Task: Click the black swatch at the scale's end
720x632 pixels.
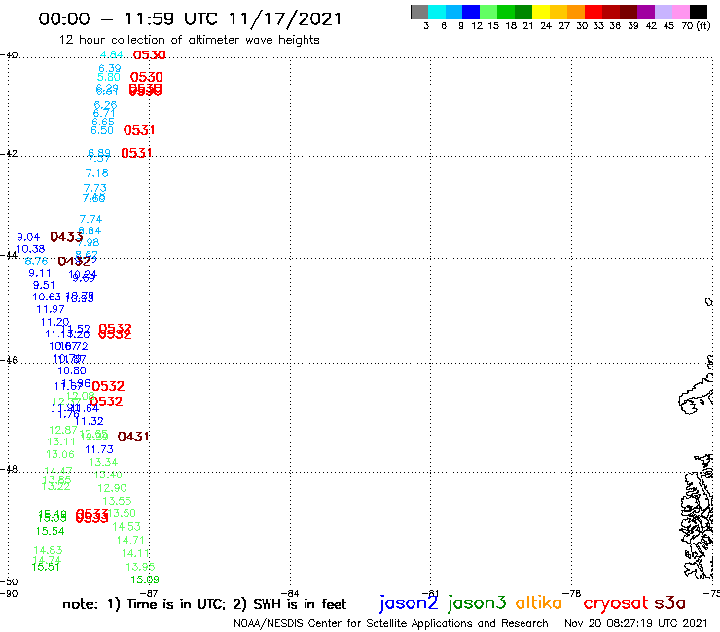Action: point(698,12)
